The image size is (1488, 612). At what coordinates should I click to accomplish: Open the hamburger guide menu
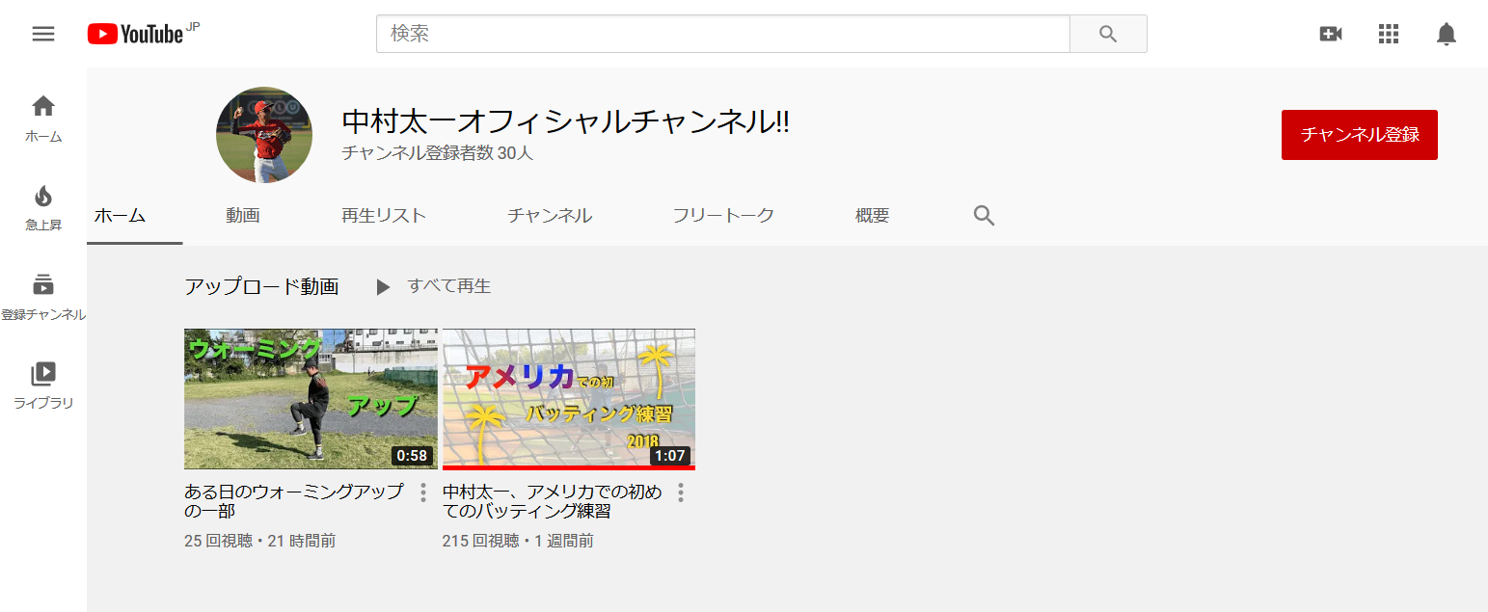coord(43,34)
